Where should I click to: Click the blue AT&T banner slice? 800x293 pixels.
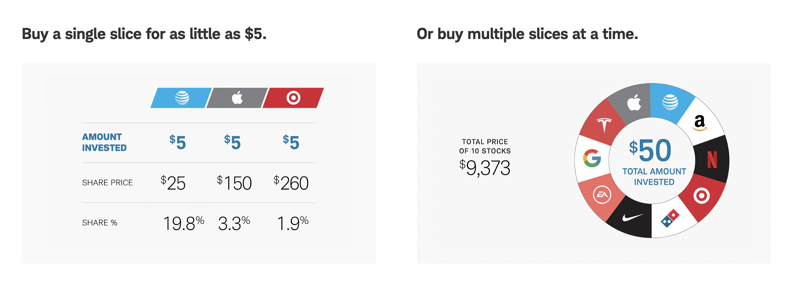(181, 98)
